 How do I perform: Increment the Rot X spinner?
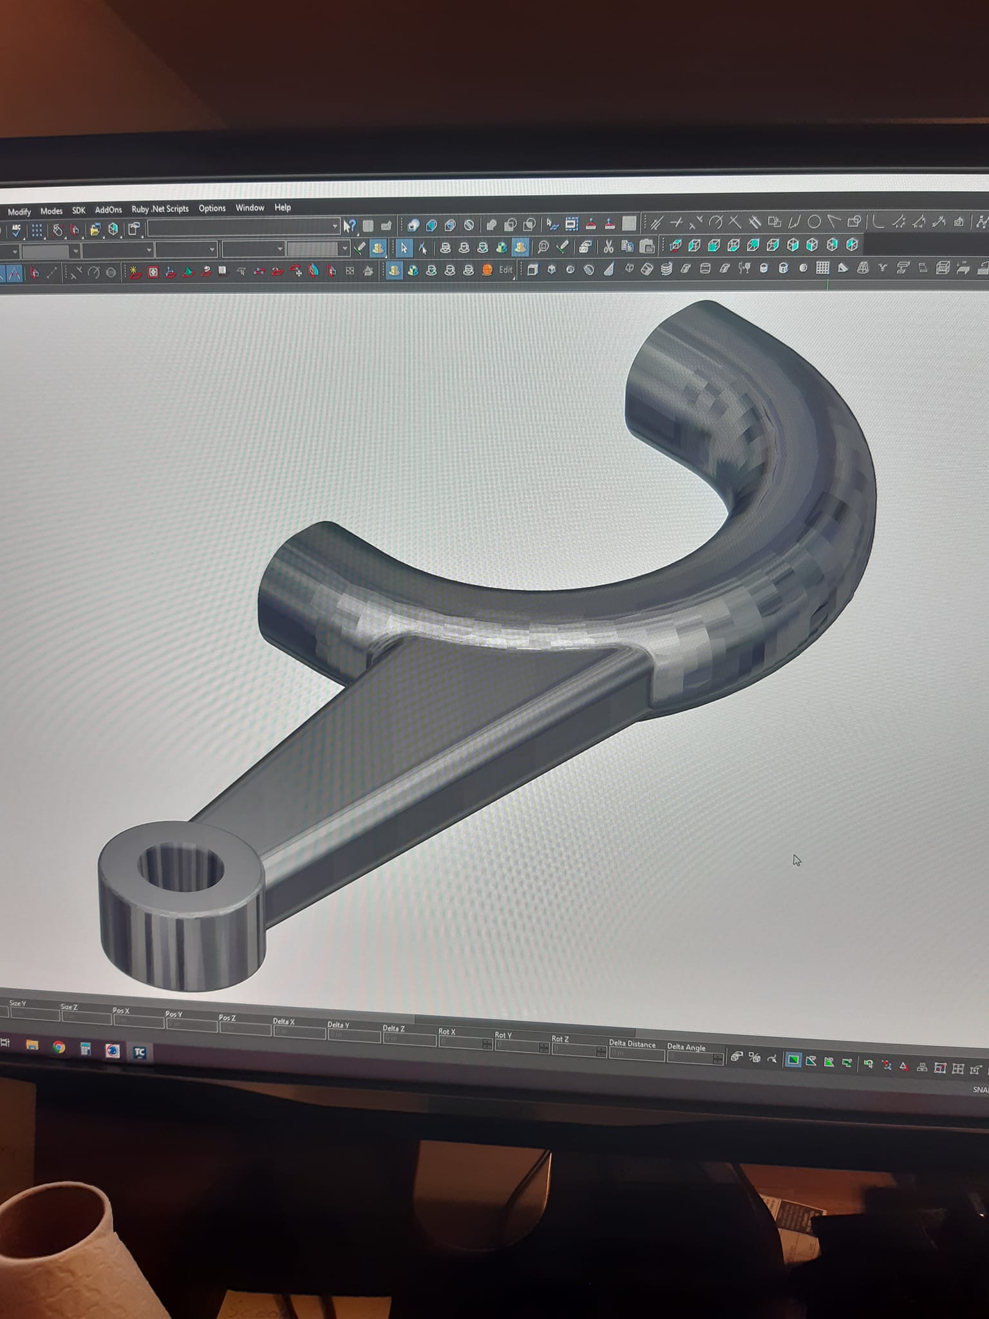pos(487,1041)
